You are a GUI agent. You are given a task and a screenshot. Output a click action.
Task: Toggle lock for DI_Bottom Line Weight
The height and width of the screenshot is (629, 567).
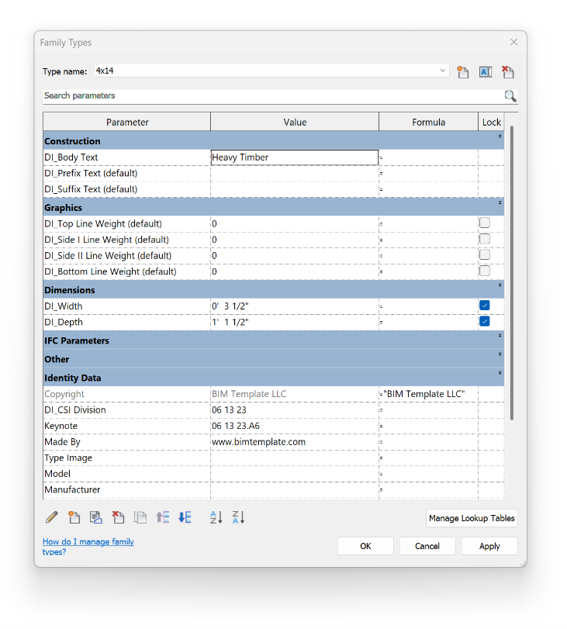pyautogui.click(x=485, y=271)
